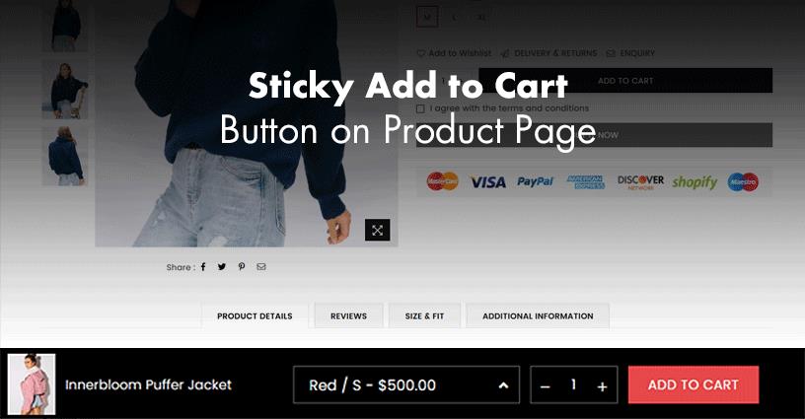The height and width of the screenshot is (419, 805).
Task: Select size M option
Action: point(427,17)
